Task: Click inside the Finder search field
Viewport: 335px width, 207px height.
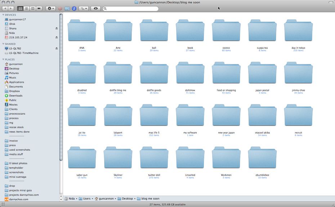Action: coord(131,9)
